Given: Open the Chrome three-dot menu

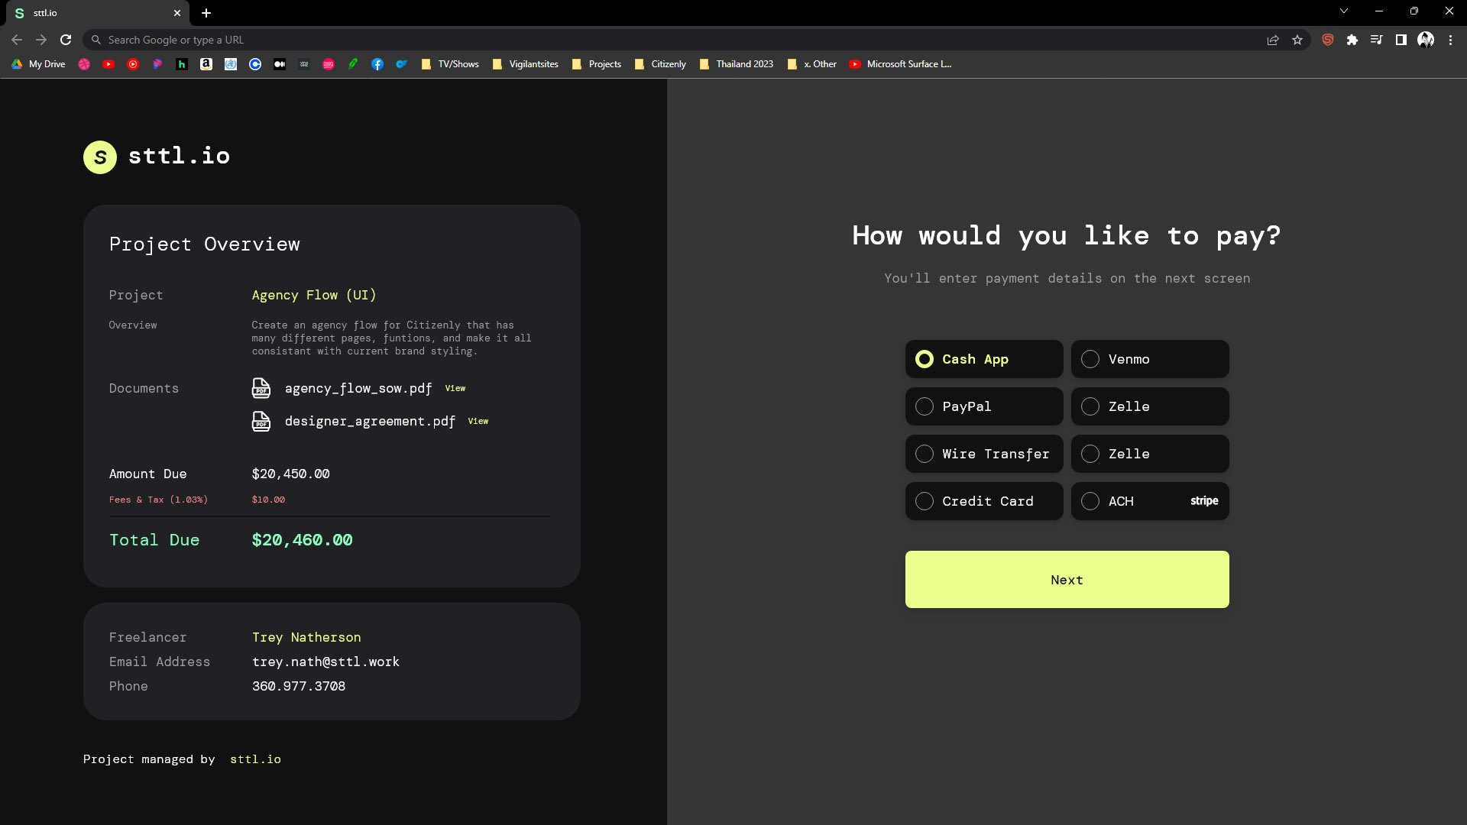Looking at the screenshot, I should pos(1450,40).
